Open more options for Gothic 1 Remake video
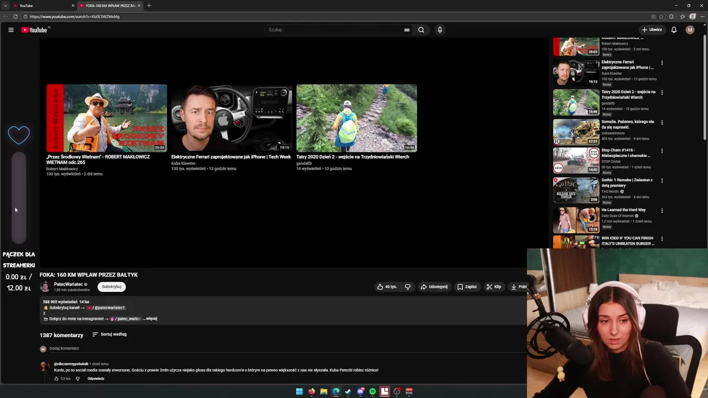The height and width of the screenshot is (398, 708). click(662, 181)
